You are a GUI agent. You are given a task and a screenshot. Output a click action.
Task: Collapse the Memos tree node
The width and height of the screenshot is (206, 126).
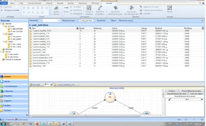tap(1, 52)
